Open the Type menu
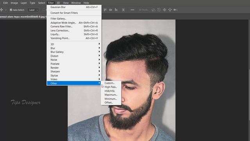Viewport: 250px width, 141px height. 32,3
